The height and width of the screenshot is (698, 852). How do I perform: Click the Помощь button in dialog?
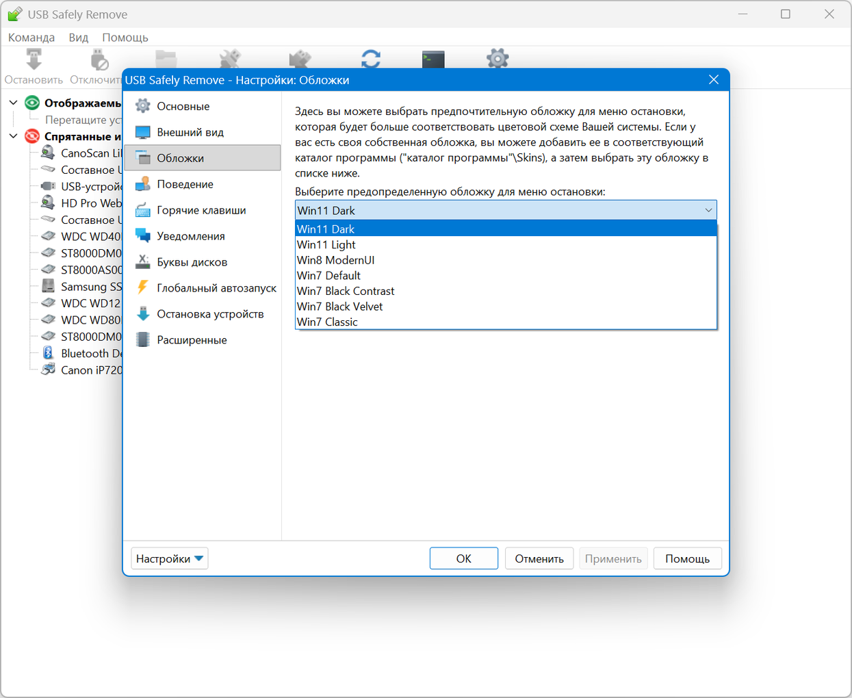coord(687,558)
